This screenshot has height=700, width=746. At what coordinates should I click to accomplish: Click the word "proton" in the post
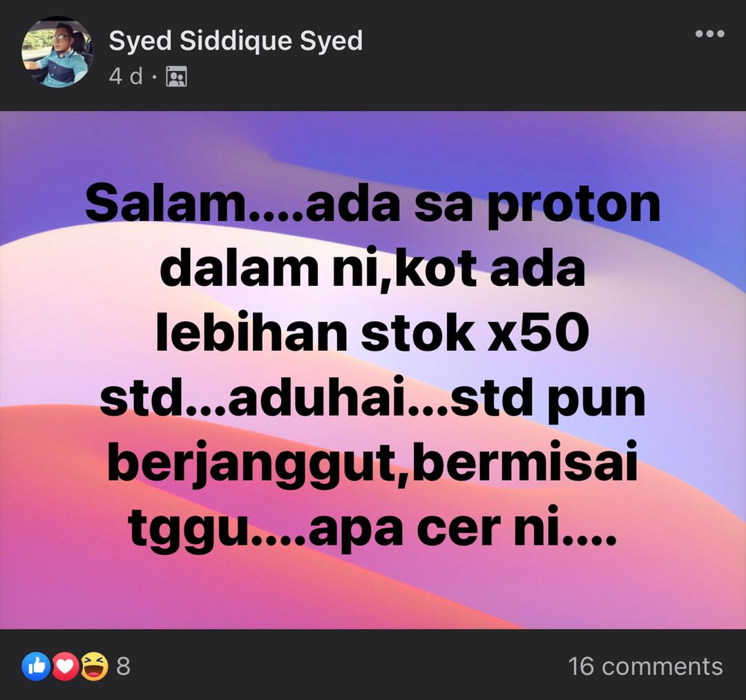pos(574,207)
